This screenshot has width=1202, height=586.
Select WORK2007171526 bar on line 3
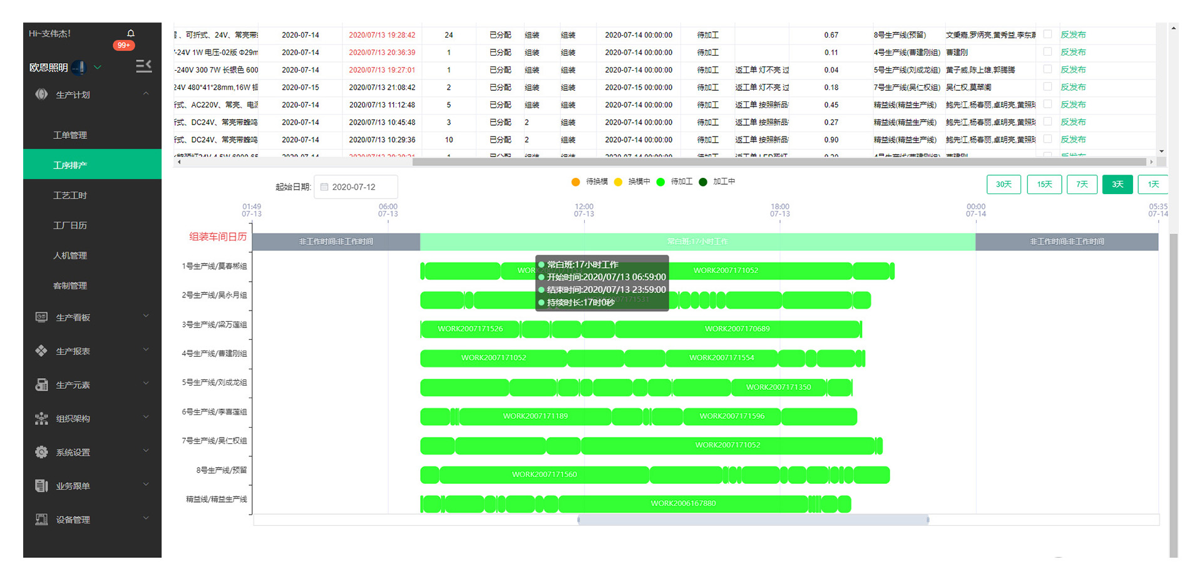click(x=470, y=329)
